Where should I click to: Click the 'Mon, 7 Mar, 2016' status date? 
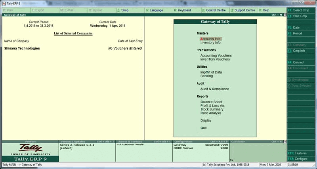click(270, 165)
